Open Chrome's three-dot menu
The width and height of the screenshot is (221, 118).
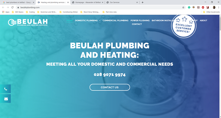pos(219,8)
